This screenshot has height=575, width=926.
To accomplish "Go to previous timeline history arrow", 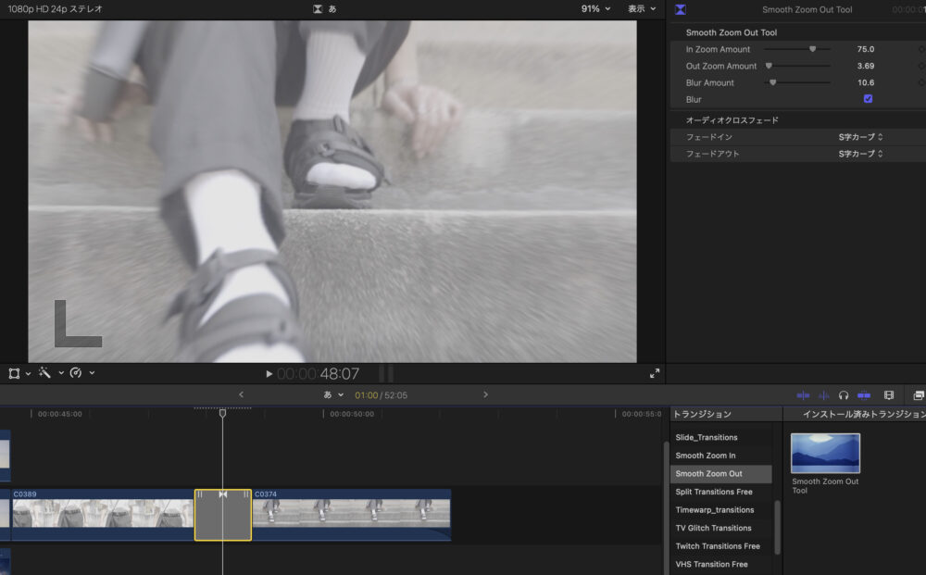I will [242, 394].
